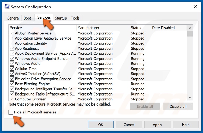This screenshot has width=203, height=133.
Task: Switch to the General tab
Action: point(13,18)
